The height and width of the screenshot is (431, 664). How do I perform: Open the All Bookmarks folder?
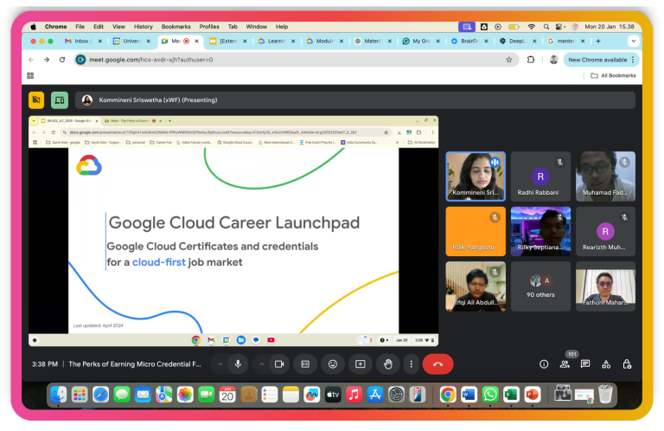(x=613, y=75)
